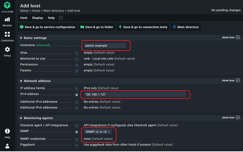
Task: Open the Help info icon in sidebar
Action: click(x=7, y=131)
